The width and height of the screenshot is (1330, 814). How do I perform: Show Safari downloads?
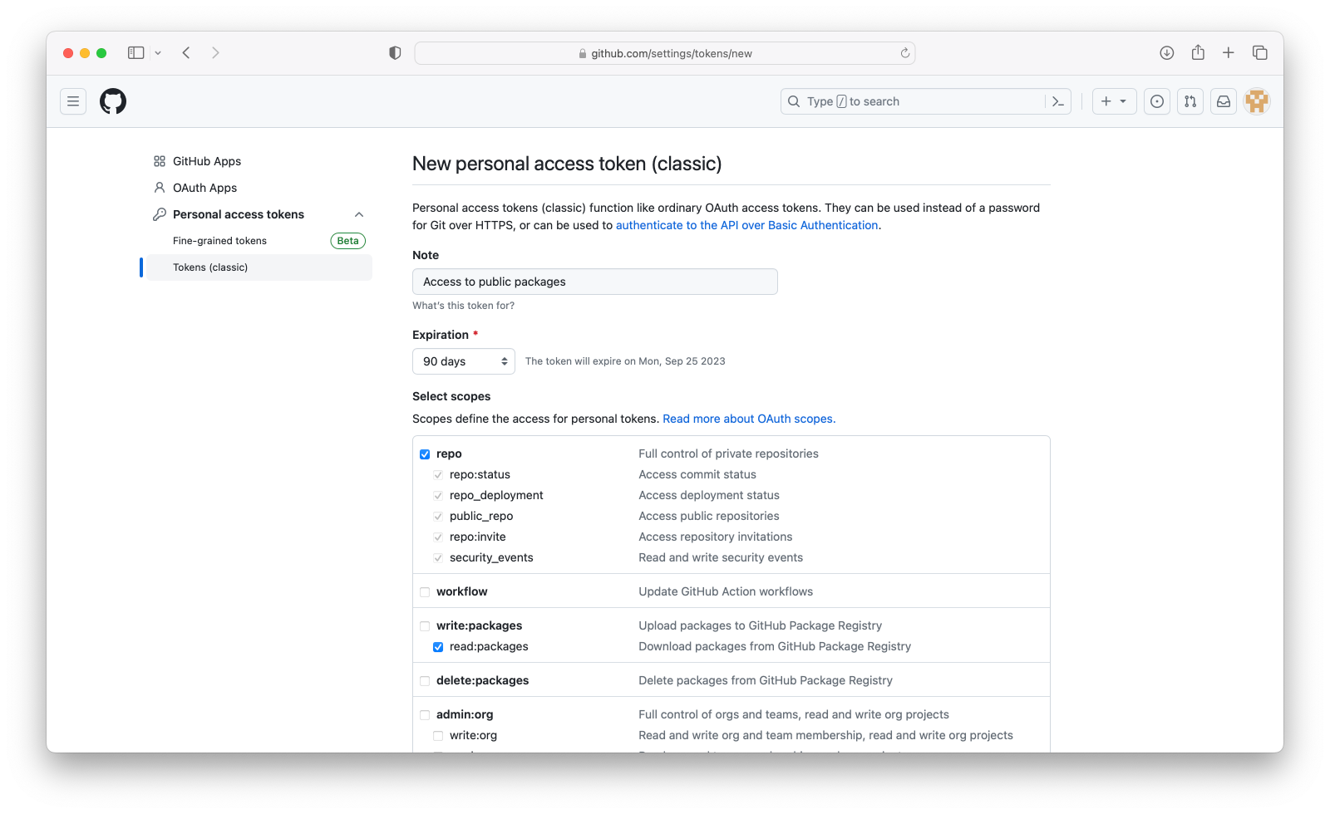[1167, 53]
